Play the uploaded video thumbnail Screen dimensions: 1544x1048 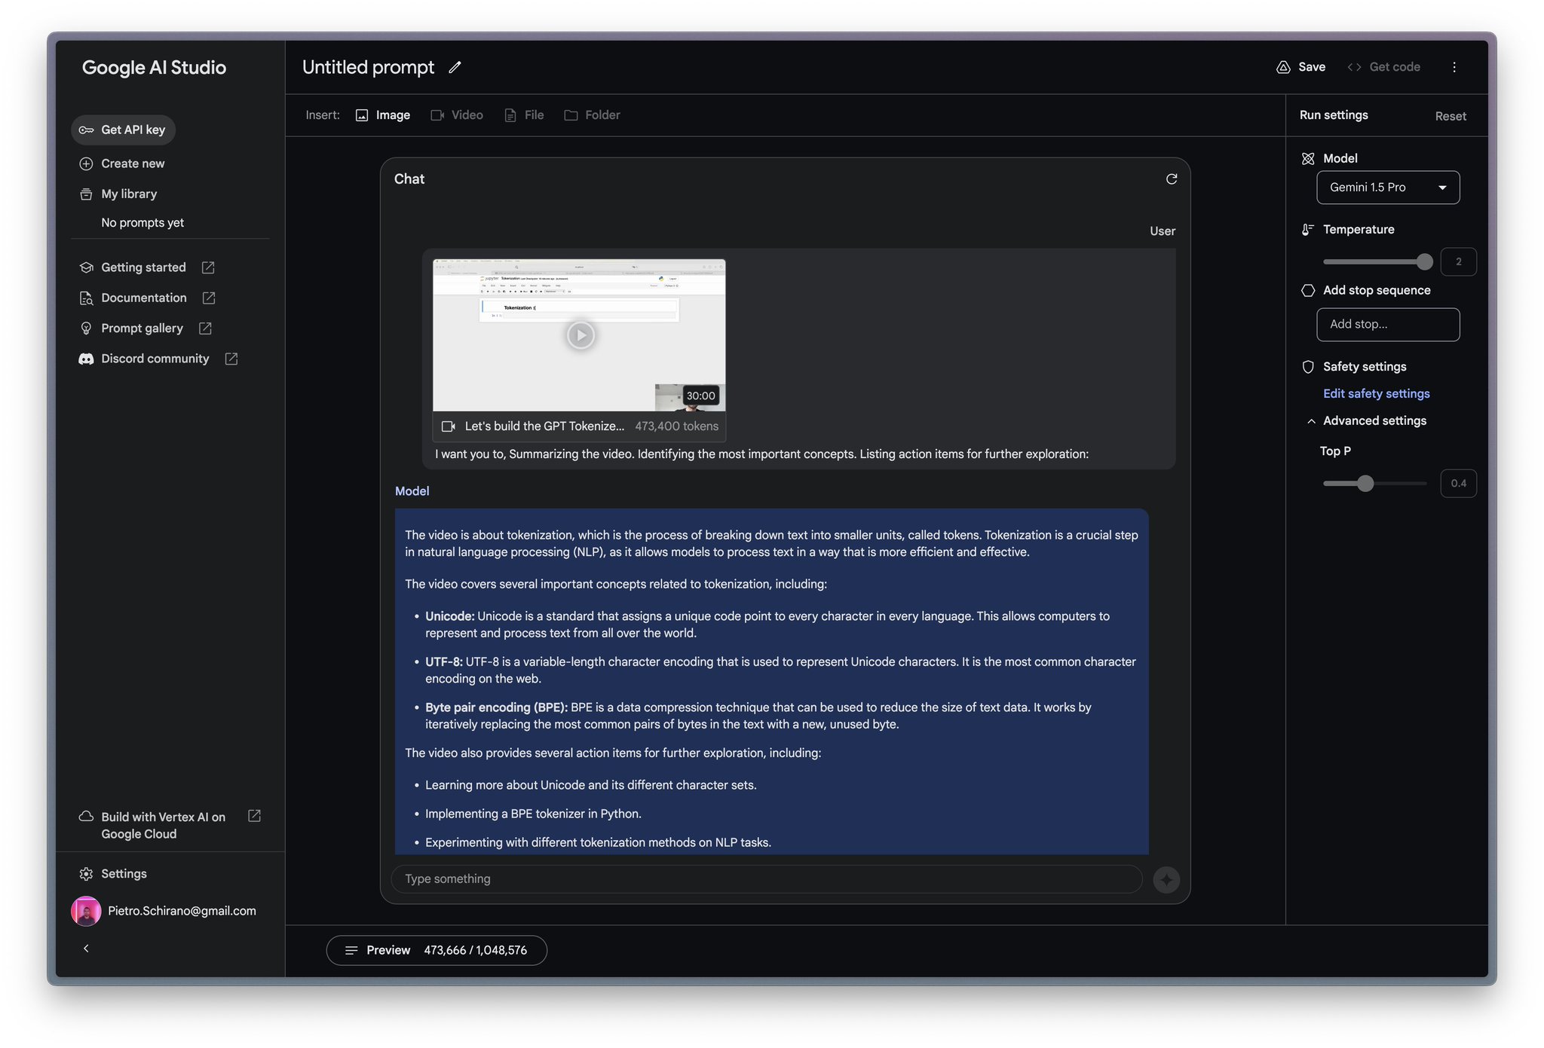580,335
